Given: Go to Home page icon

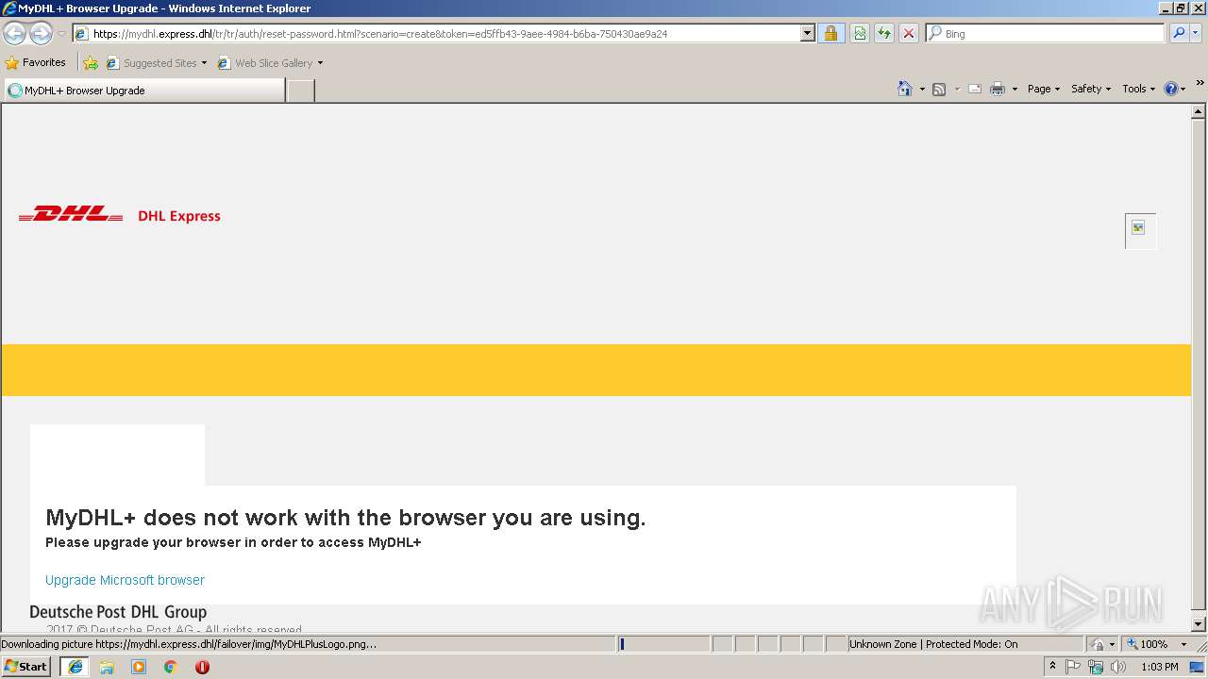Looking at the screenshot, I should click(905, 89).
